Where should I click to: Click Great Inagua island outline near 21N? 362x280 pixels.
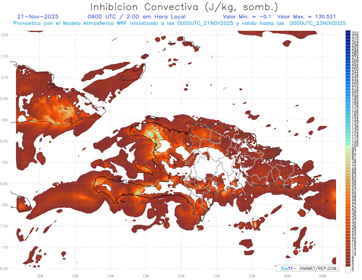[133, 72]
